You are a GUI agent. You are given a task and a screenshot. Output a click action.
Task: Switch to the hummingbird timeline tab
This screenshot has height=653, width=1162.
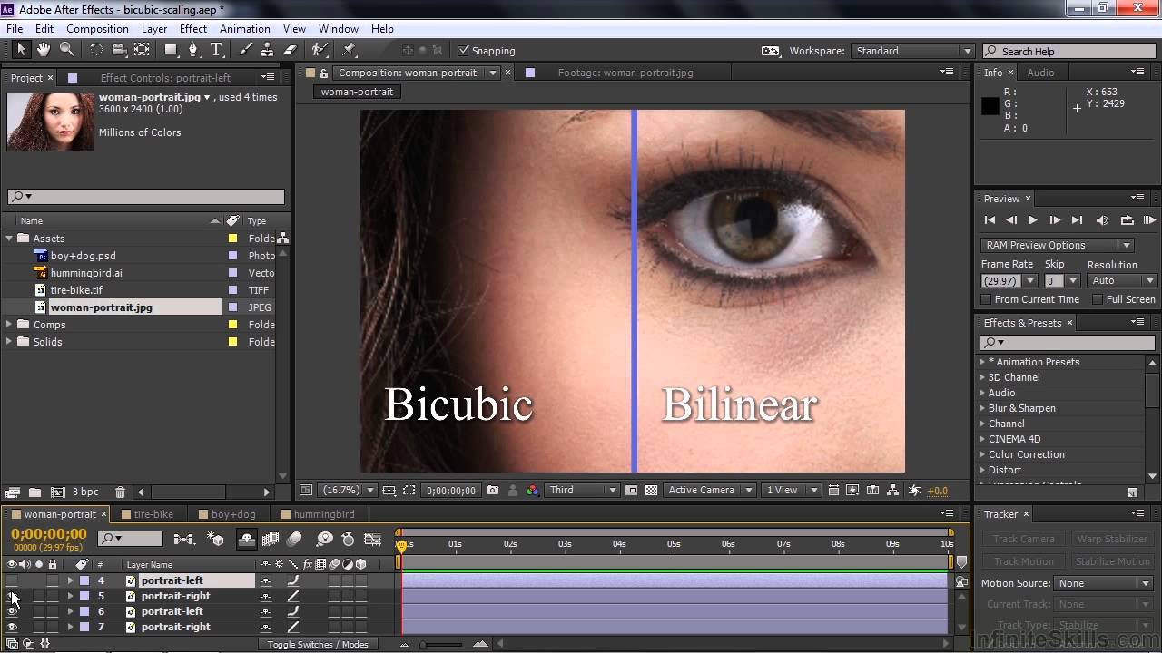click(324, 514)
